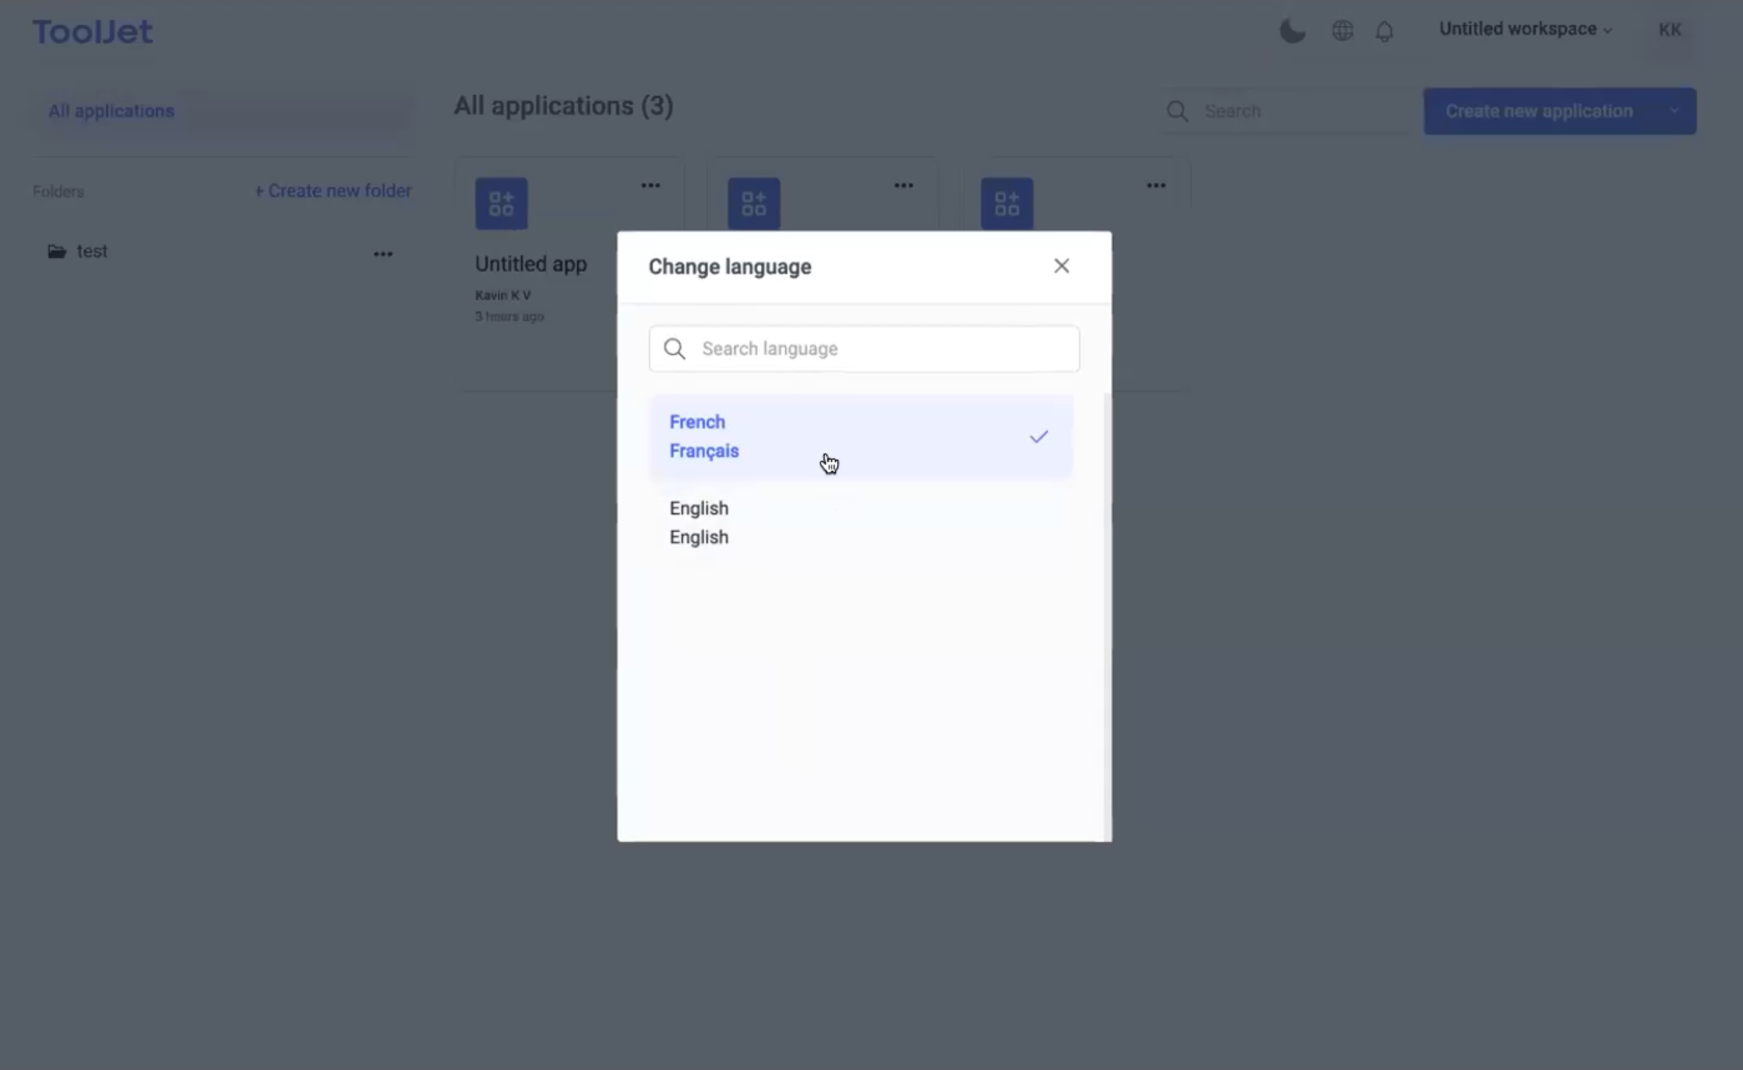1743x1070 pixels.
Task: Close the Change language dialog
Action: pos(1061,266)
